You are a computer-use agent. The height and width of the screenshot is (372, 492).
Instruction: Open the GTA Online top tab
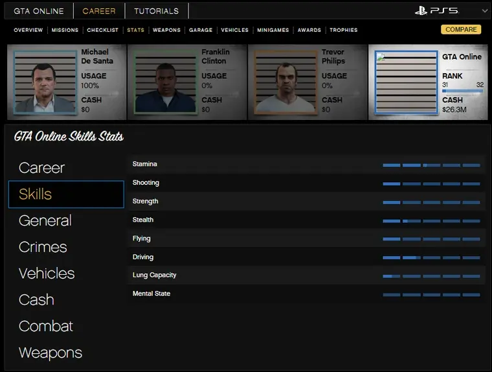pyautogui.click(x=39, y=11)
